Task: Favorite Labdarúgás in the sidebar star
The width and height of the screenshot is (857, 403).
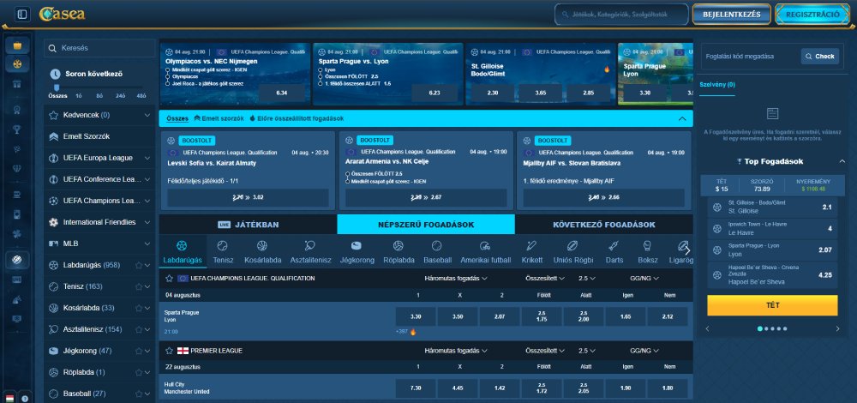Action: pos(139,265)
